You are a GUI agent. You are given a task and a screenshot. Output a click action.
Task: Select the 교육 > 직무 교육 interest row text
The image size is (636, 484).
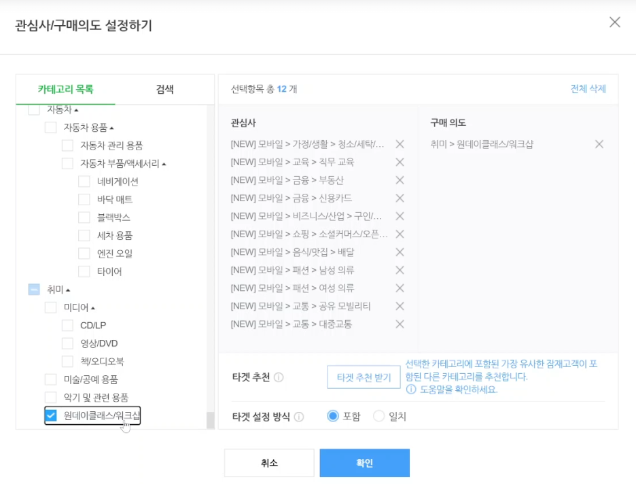pyautogui.click(x=292, y=162)
